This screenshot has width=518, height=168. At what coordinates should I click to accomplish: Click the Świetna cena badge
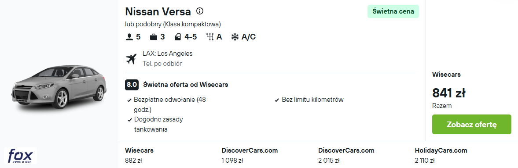393,11
